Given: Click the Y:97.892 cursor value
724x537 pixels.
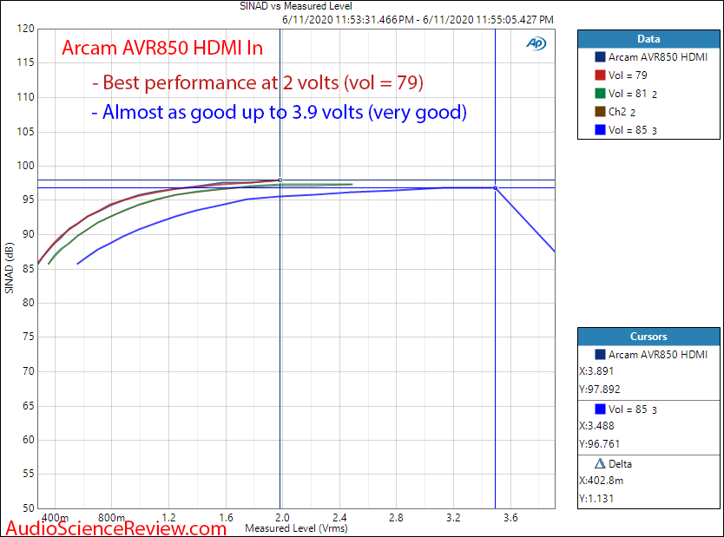Looking at the screenshot, I should tap(599, 390).
